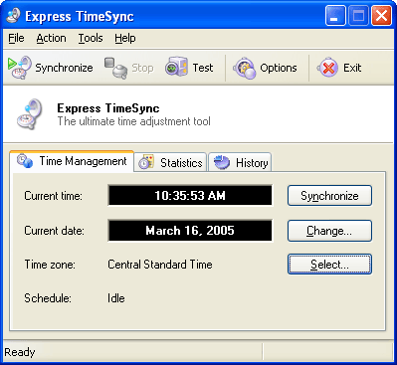
Task: Open Options via its gear icon
Action: pyautogui.click(x=244, y=68)
